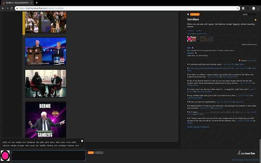Screen dimensions: 261x163
Task: Click the leave room link
Action: click(189, 34)
